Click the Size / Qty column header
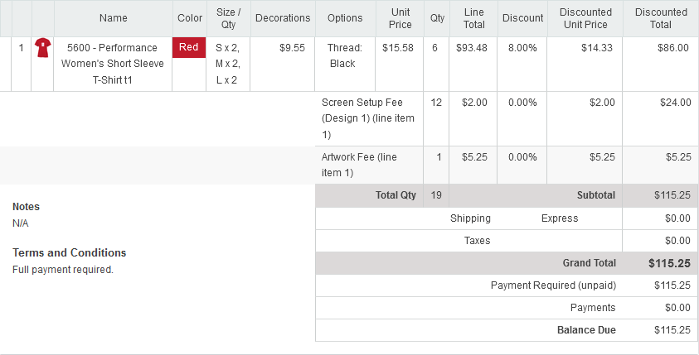This screenshot has width=699, height=355. [228, 18]
